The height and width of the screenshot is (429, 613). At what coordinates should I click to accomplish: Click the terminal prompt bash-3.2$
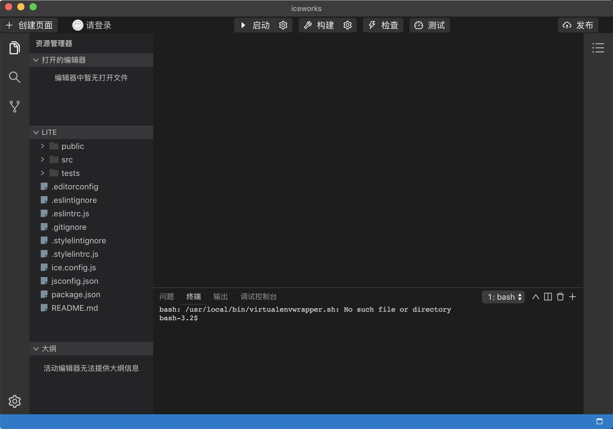coord(178,318)
